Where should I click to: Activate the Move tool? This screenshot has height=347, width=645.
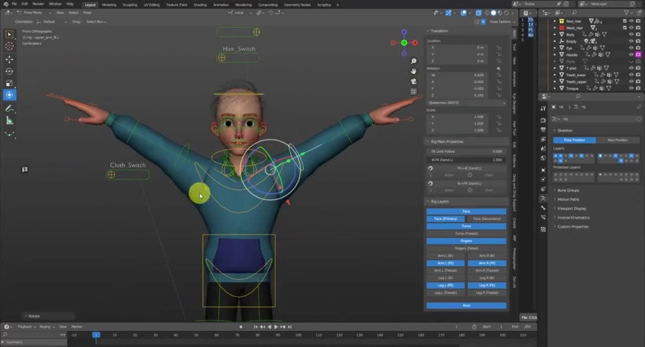pyautogui.click(x=9, y=59)
